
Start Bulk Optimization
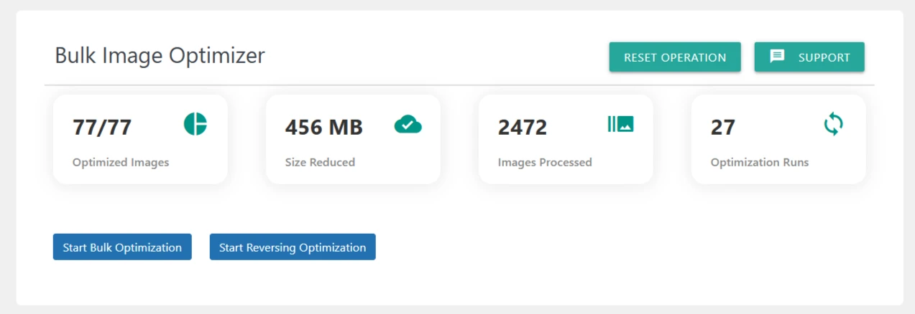coord(122,247)
